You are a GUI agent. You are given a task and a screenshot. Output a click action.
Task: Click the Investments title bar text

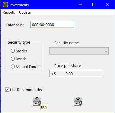[19, 5]
